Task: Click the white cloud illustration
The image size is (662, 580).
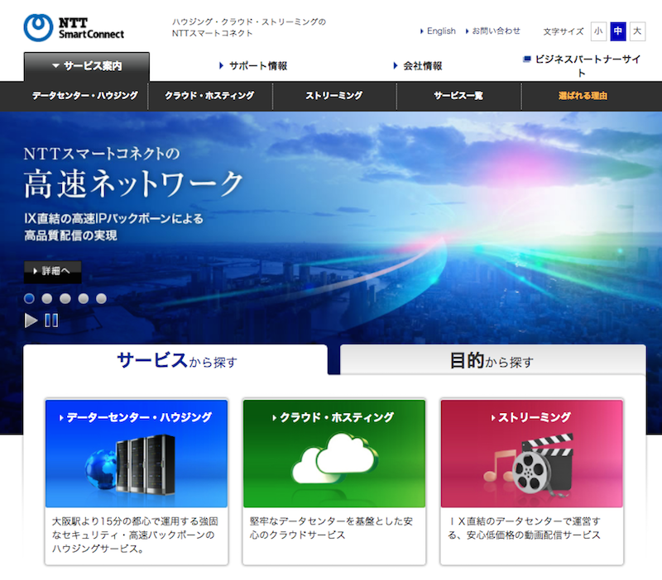Action: pyautogui.click(x=334, y=459)
